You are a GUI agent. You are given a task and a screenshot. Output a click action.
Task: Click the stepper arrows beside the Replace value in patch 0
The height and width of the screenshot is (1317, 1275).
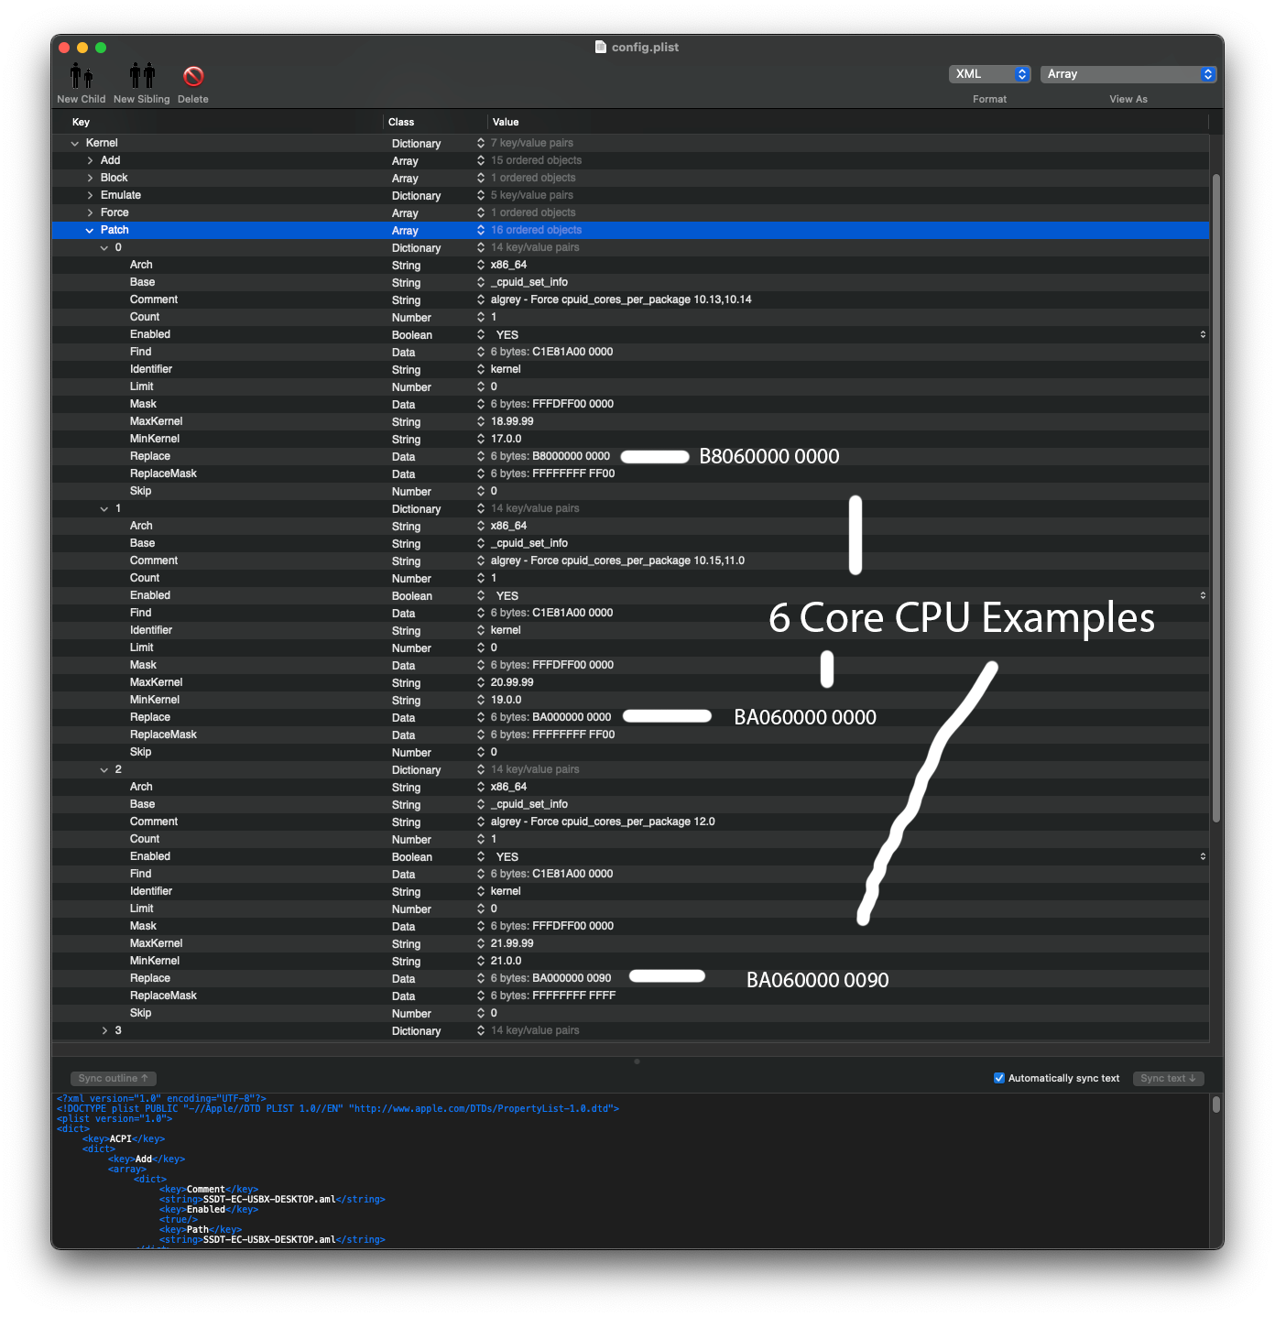pyautogui.click(x=481, y=456)
